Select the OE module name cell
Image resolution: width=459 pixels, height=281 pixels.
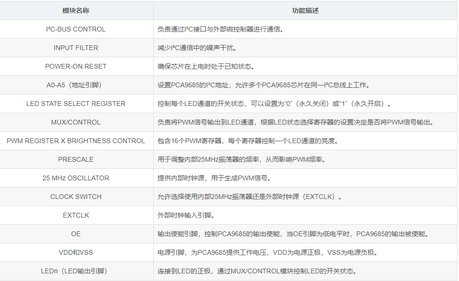pyautogui.click(x=76, y=234)
